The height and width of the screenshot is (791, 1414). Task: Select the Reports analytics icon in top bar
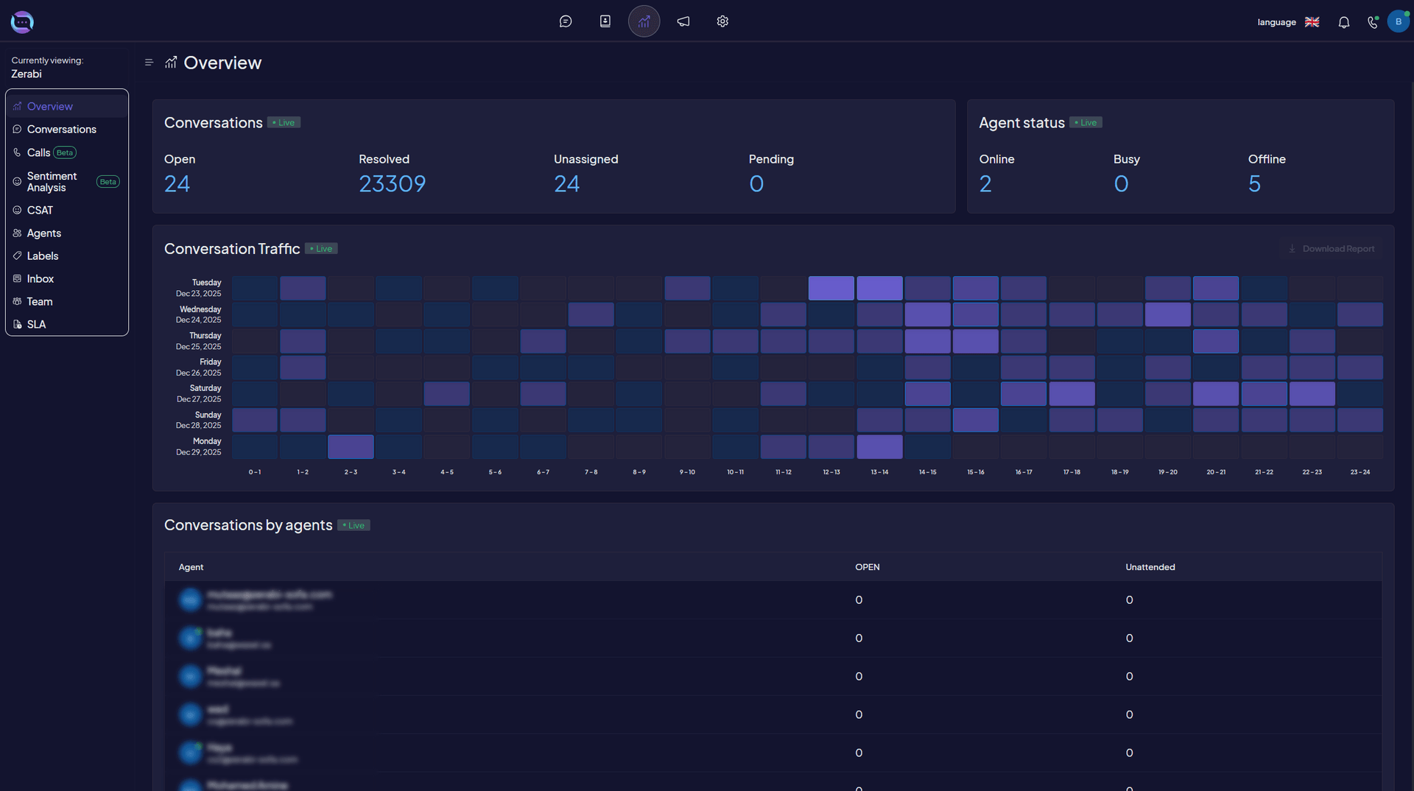644,21
